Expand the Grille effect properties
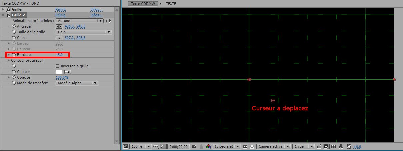Screen dimensions: 403x151 coord(3,9)
